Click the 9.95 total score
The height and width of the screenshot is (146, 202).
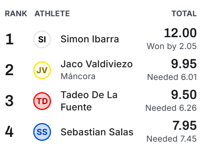[x=184, y=64]
